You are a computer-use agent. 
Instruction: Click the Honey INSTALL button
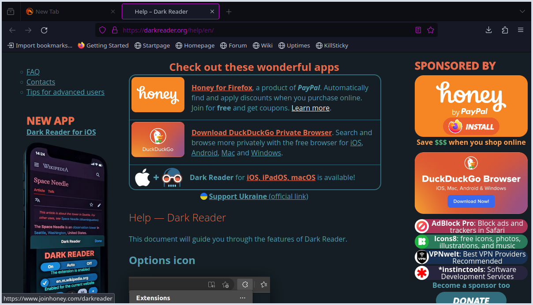(471, 127)
